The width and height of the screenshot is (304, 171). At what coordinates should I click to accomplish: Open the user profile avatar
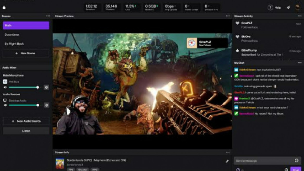tap(298, 7)
